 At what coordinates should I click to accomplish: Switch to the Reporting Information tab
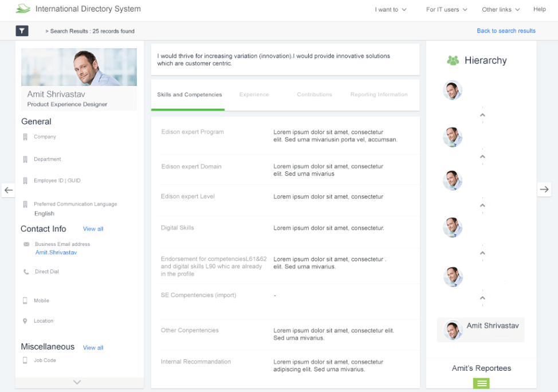379,95
